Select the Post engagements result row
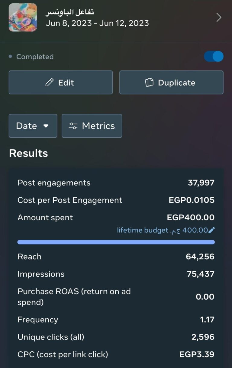 [x=116, y=183]
